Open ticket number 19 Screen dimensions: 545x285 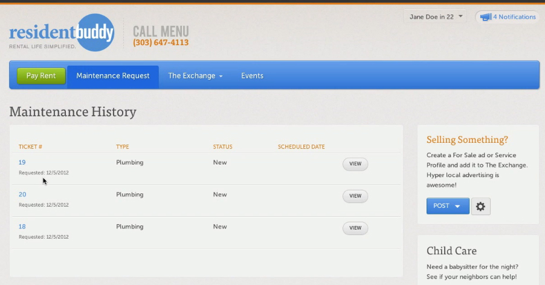point(22,163)
